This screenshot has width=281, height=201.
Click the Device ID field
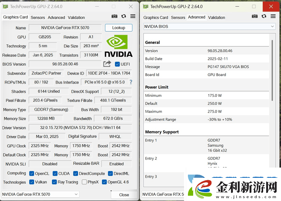pyautogui.click(x=109, y=73)
